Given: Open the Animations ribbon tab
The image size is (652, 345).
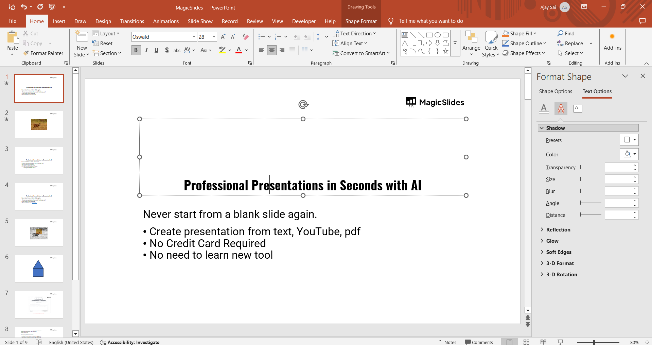Looking at the screenshot, I should click(x=166, y=21).
